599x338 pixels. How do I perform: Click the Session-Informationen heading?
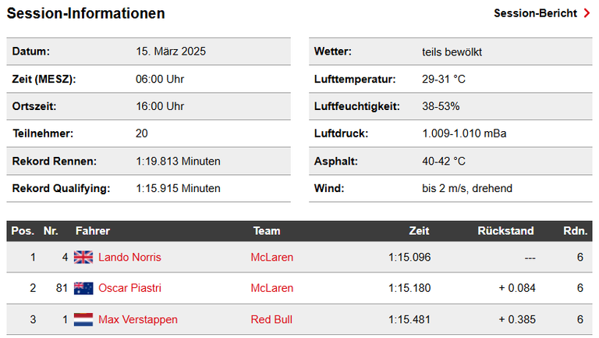[x=86, y=13]
